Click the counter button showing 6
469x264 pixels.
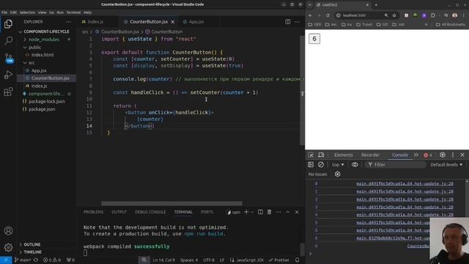click(x=314, y=39)
